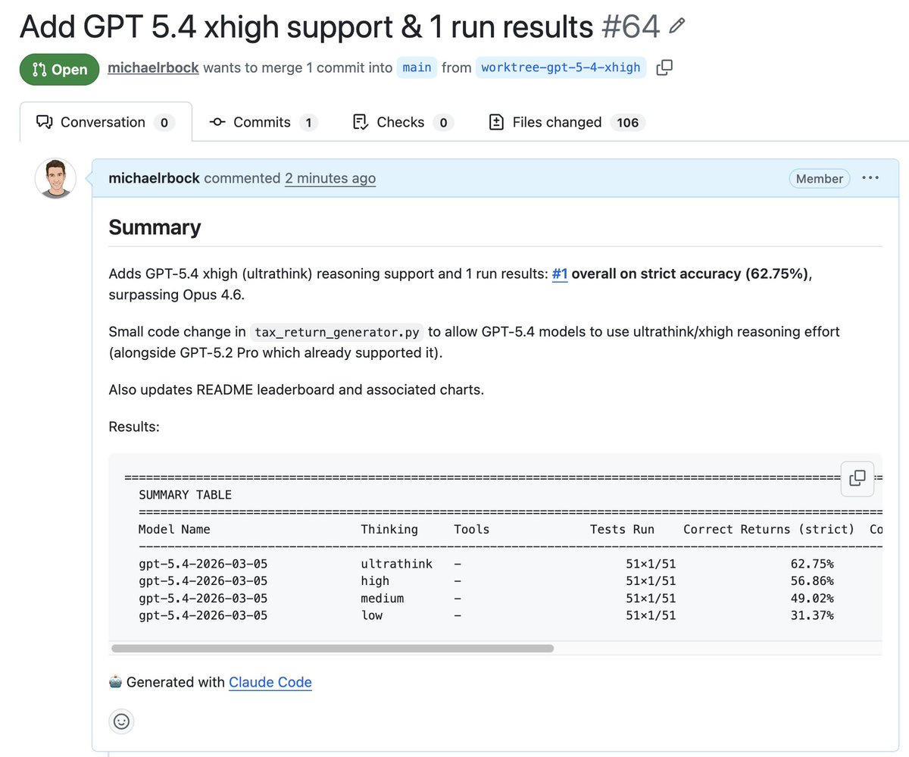This screenshot has height=757, width=909.
Task: Click the 31.37% low result cell
Action: pos(812,615)
